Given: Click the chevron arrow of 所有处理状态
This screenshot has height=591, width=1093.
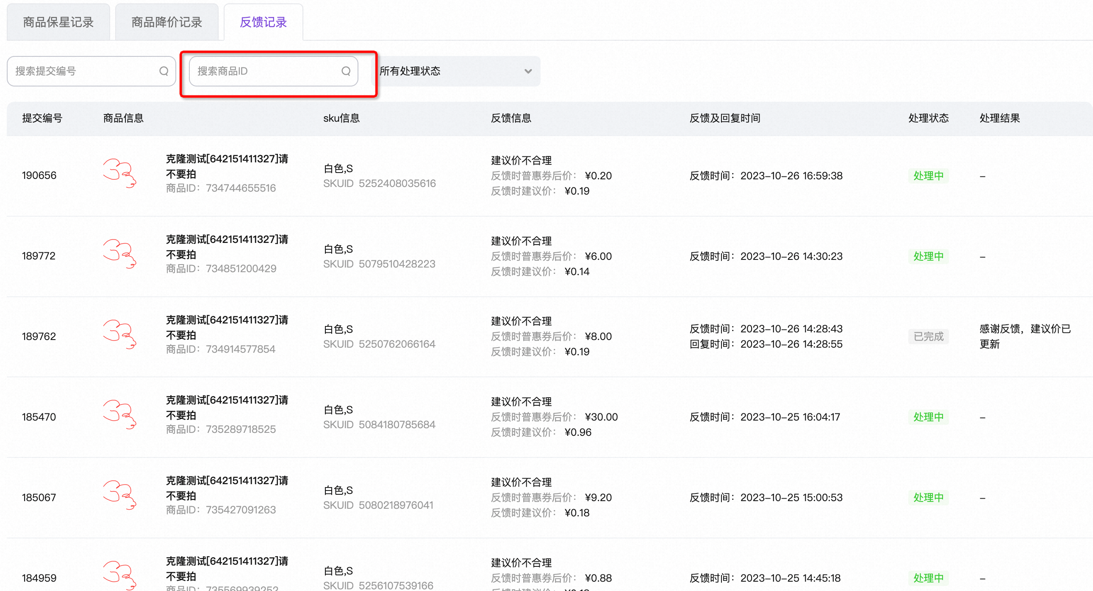Looking at the screenshot, I should coord(528,71).
